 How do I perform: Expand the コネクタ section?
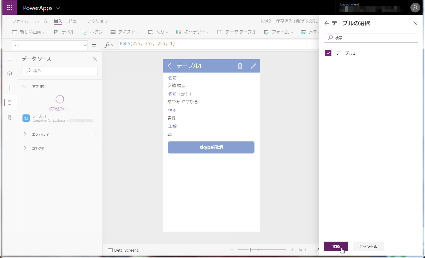click(x=25, y=148)
